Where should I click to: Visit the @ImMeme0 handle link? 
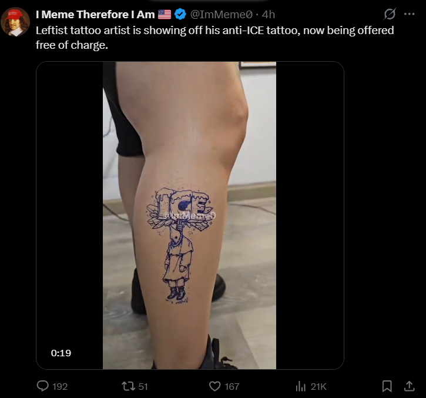click(222, 15)
